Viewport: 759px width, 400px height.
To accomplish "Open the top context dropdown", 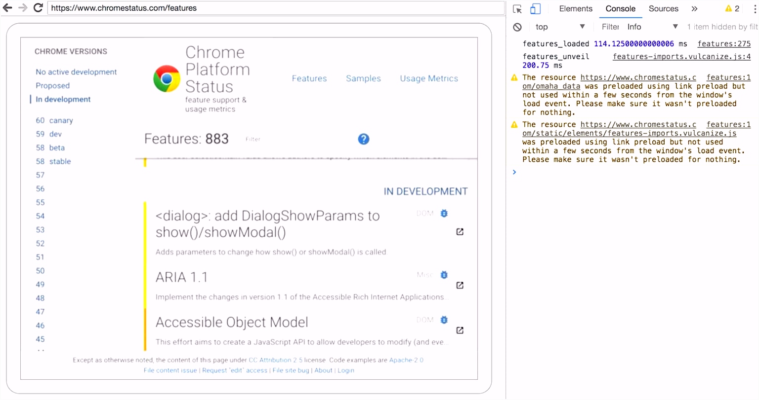I will click(560, 27).
